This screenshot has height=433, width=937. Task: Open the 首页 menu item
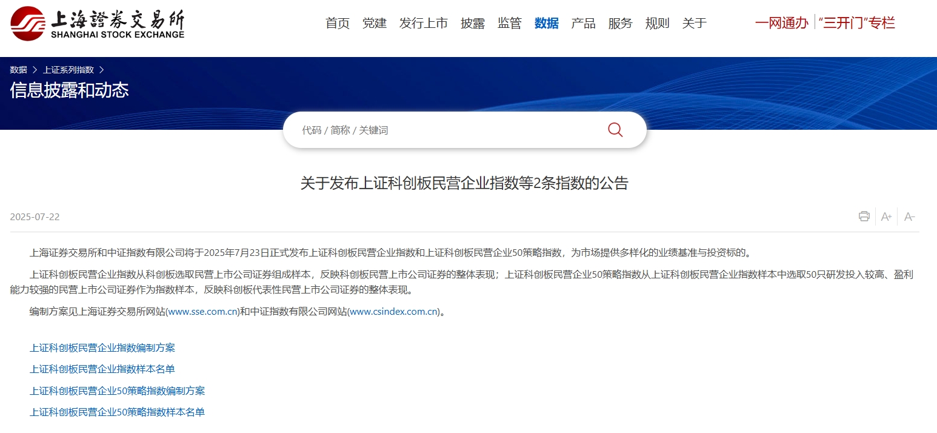[x=338, y=24]
